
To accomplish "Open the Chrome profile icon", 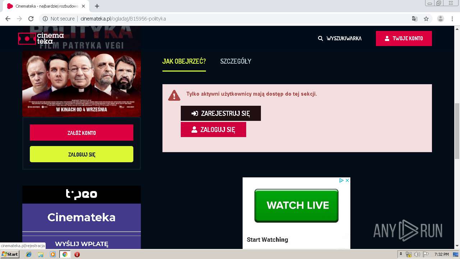I will [441, 19].
